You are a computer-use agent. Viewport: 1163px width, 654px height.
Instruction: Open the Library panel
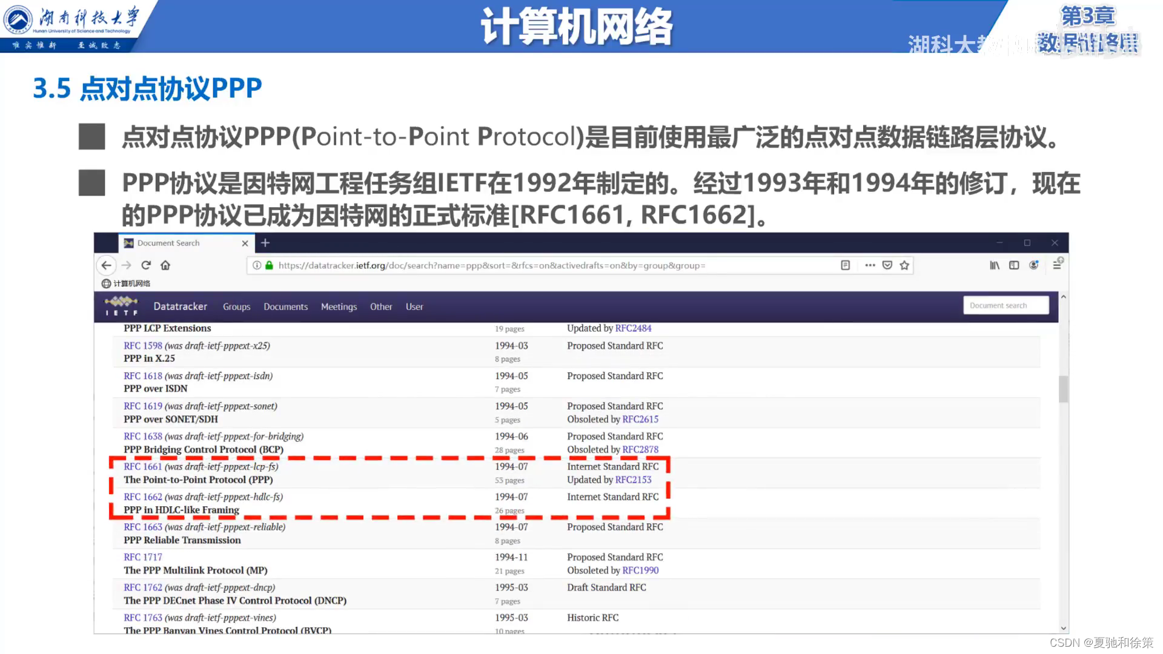pyautogui.click(x=994, y=265)
